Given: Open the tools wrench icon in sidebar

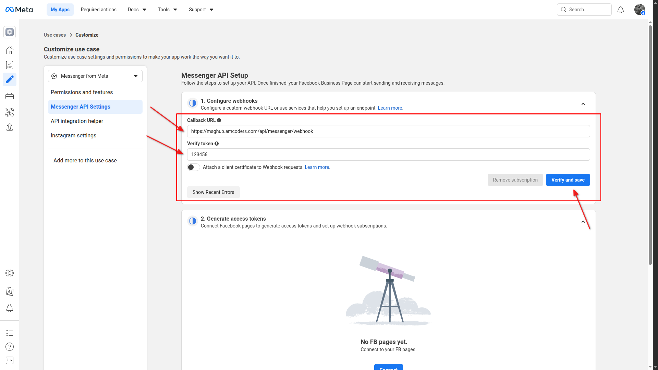Looking at the screenshot, I should (x=10, y=112).
